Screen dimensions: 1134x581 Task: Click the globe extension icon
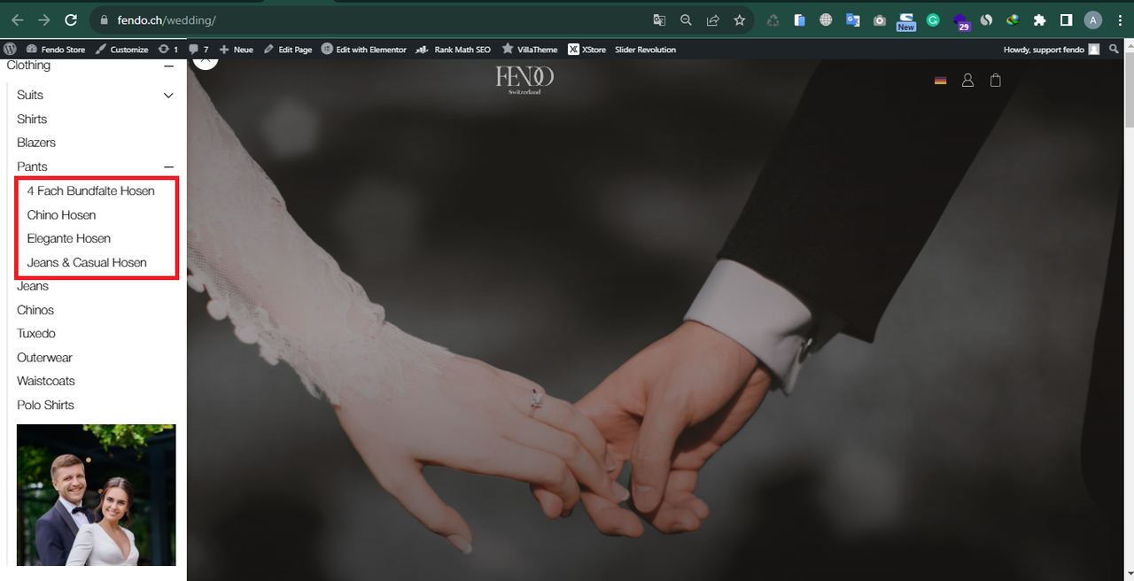[x=826, y=19]
